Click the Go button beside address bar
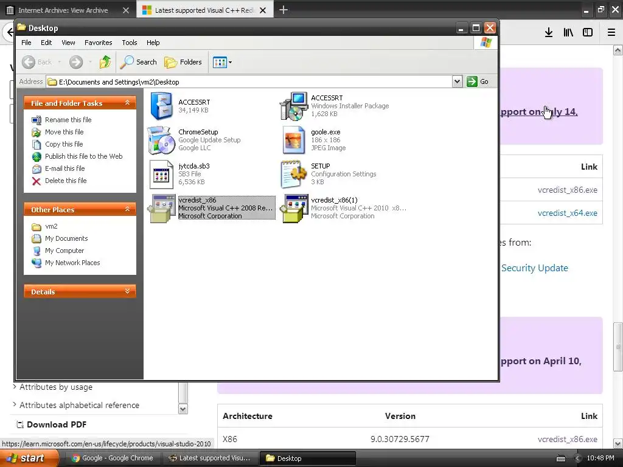This screenshot has height=467, width=623. pos(478,81)
